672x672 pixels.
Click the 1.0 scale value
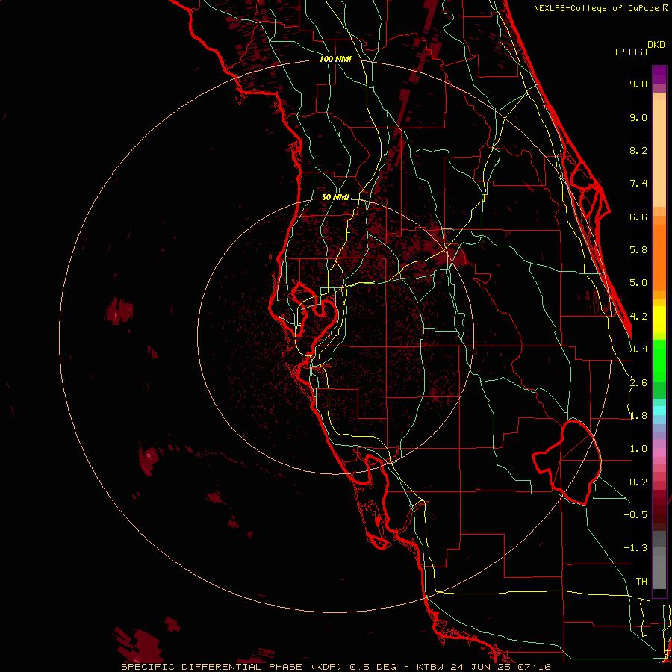pyautogui.click(x=638, y=449)
